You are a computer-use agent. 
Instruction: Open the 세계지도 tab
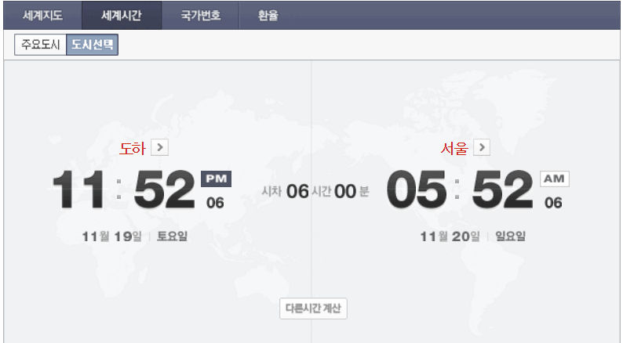42,16
